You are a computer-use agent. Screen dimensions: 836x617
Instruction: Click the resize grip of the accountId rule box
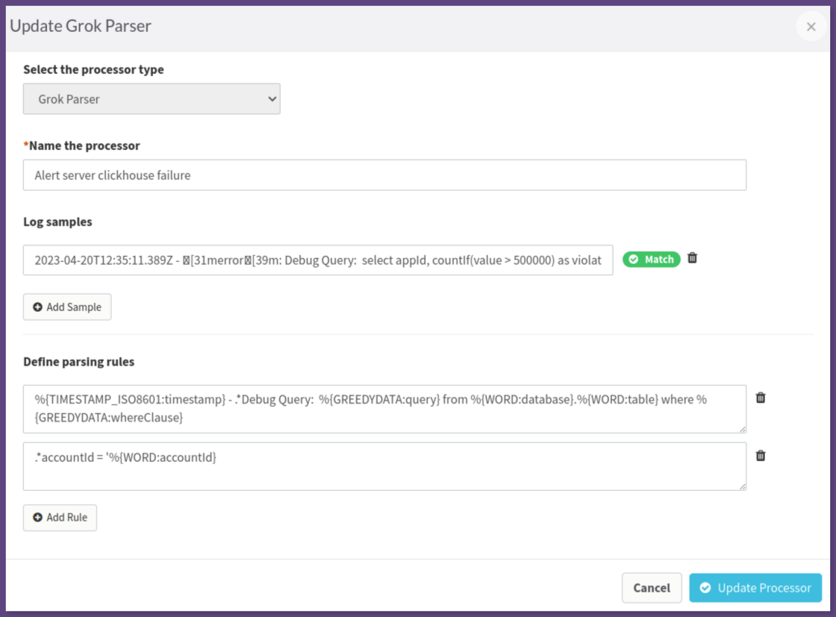[x=743, y=487]
